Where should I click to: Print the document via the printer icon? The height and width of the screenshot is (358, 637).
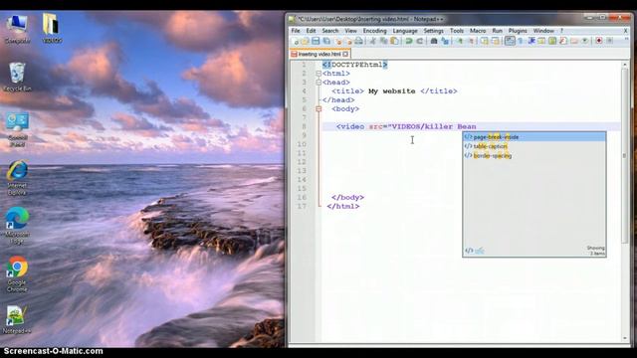click(358, 41)
